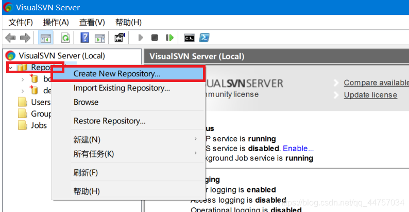Choose 刷新(F) in the context menu

pos(128,173)
